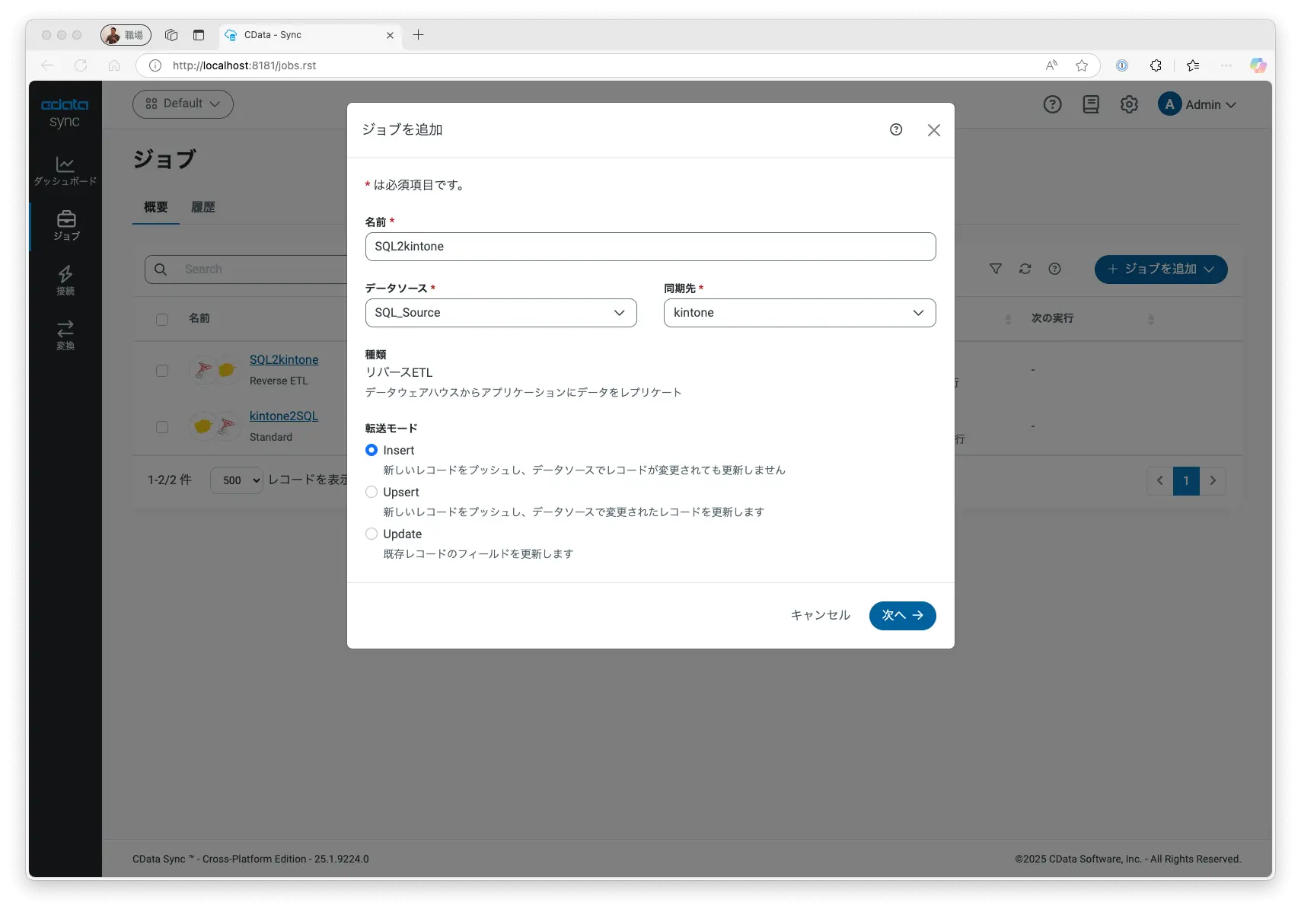Viewport: 1301px width, 912px height.
Task: Open the Copilot icon in browser toolbar
Action: pyautogui.click(x=1258, y=65)
